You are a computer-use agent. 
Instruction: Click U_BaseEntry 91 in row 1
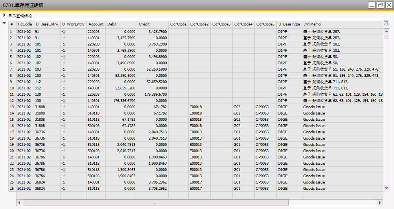(x=37, y=32)
